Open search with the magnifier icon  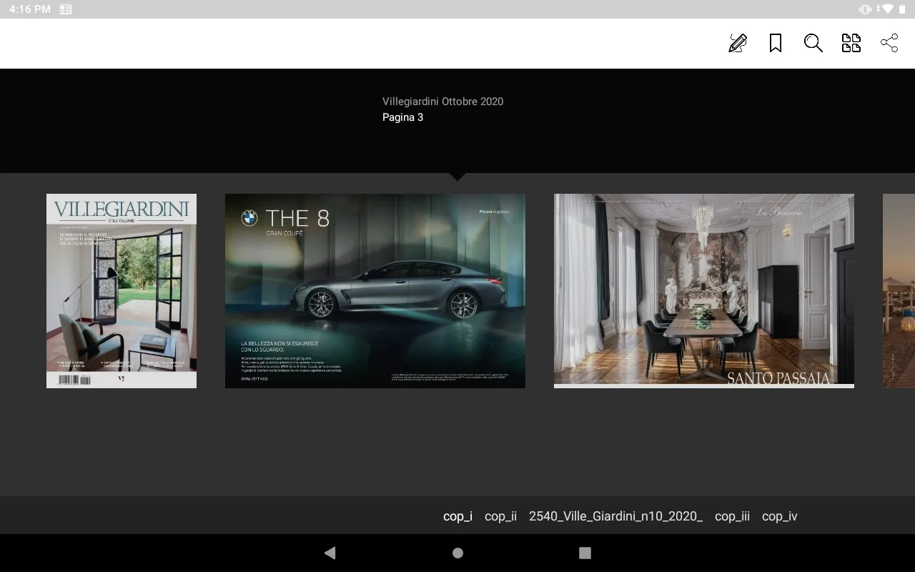coord(813,44)
